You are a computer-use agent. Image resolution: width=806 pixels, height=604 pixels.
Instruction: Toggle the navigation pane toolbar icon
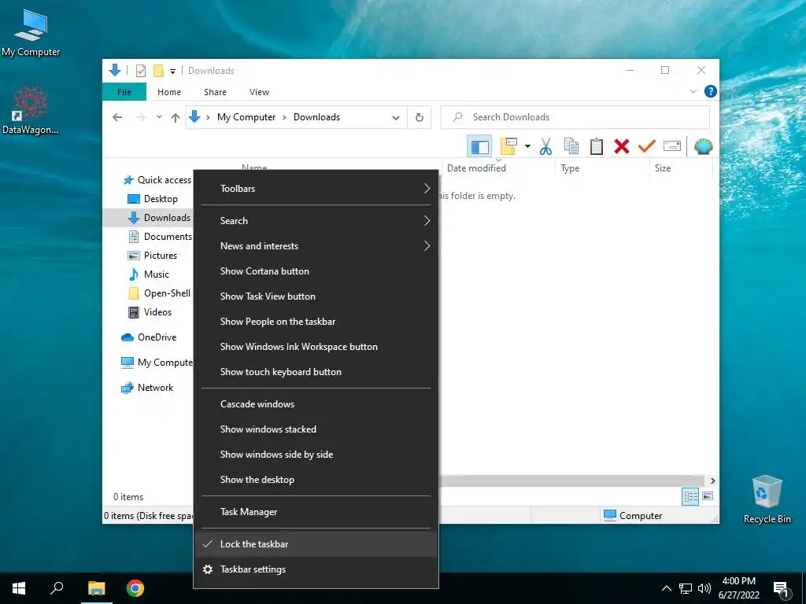(479, 147)
